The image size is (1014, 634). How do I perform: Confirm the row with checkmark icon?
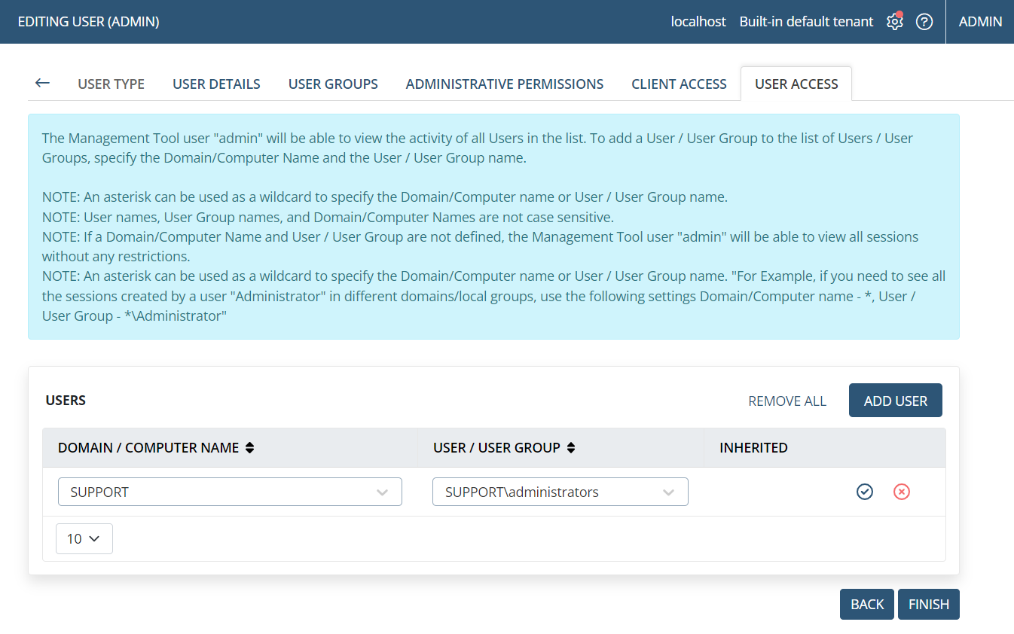865,492
